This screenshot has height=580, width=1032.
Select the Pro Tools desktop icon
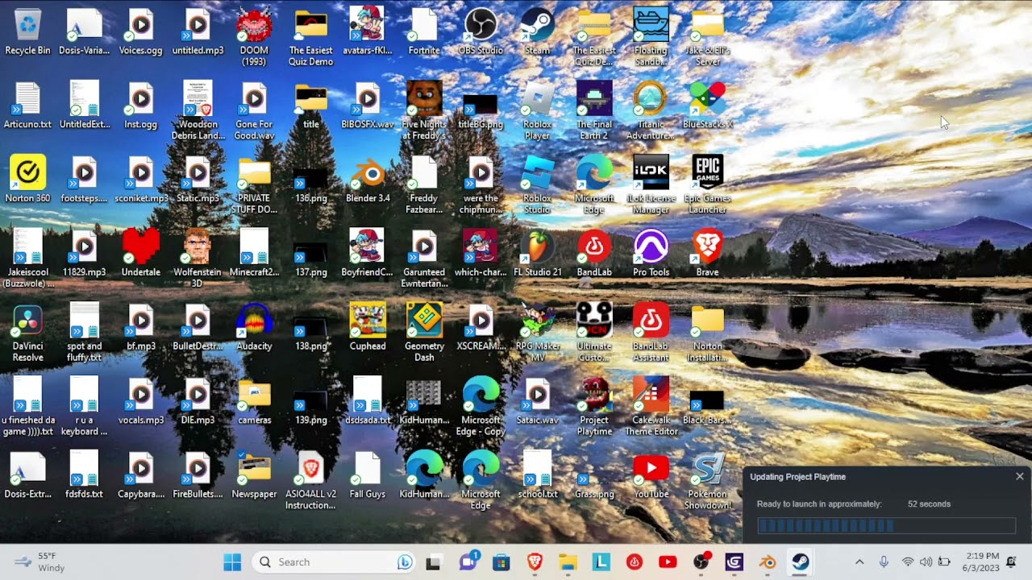click(x=651, y=254)
